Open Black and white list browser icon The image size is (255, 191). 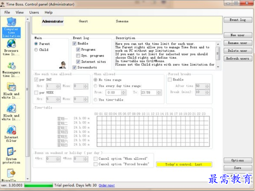click(11, 108)
